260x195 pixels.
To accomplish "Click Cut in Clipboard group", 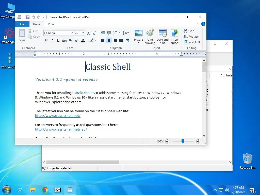I will point(33,31).
